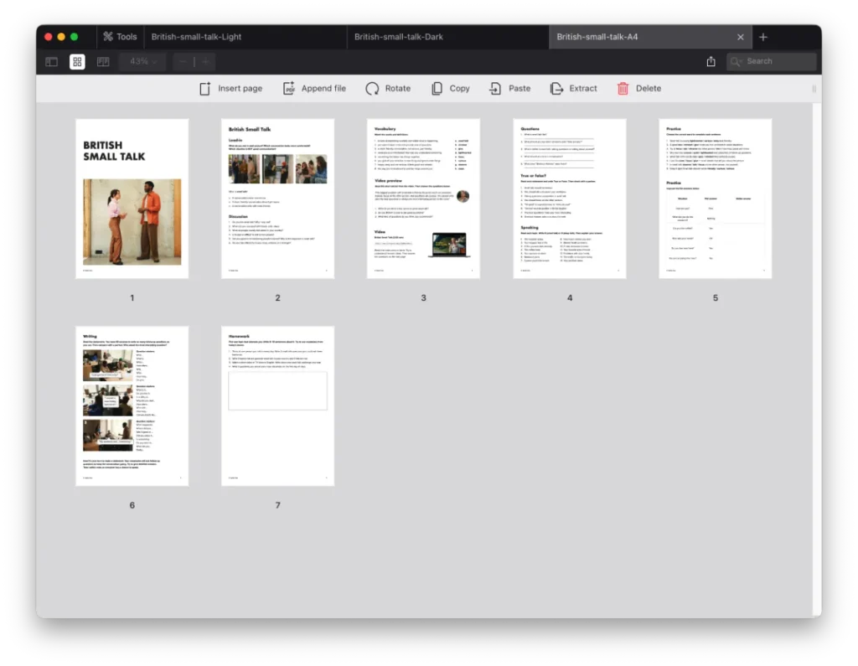Click the red Delete trash icon
The width and height of the screenshot is (858, 666).
623,88
